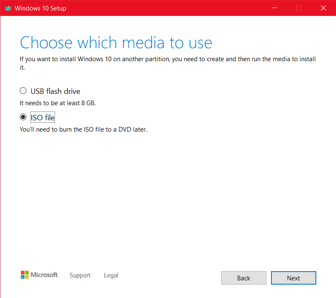The height and width of the screenshot is (298, 336).
Task: Click the text 'It needs to be at least 8 GB.'
Action: (57, 103)
